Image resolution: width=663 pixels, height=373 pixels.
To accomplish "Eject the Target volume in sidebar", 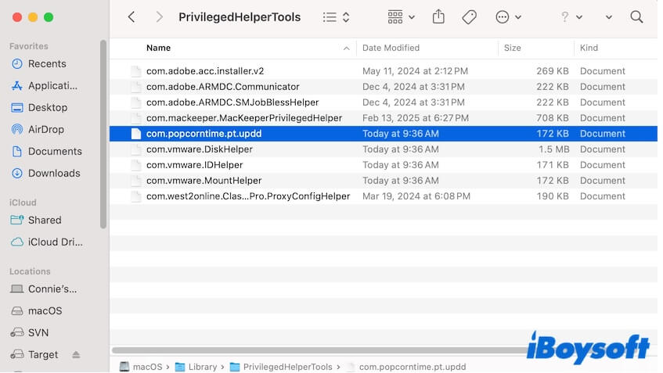I will pos(76,355).
